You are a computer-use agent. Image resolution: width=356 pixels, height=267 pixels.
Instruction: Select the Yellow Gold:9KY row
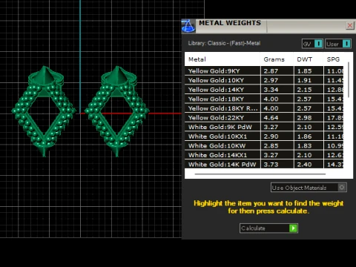pyautogui.click(x=264, y=71)
